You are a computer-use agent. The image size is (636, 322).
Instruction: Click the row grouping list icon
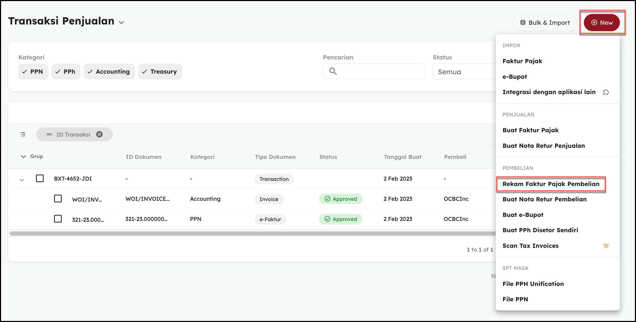point(23,134)
